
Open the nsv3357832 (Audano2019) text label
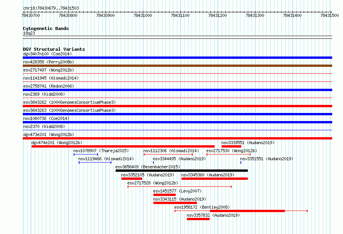coord(213,215)
